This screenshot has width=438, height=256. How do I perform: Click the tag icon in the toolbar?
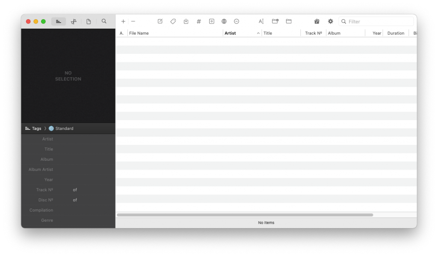173,21
